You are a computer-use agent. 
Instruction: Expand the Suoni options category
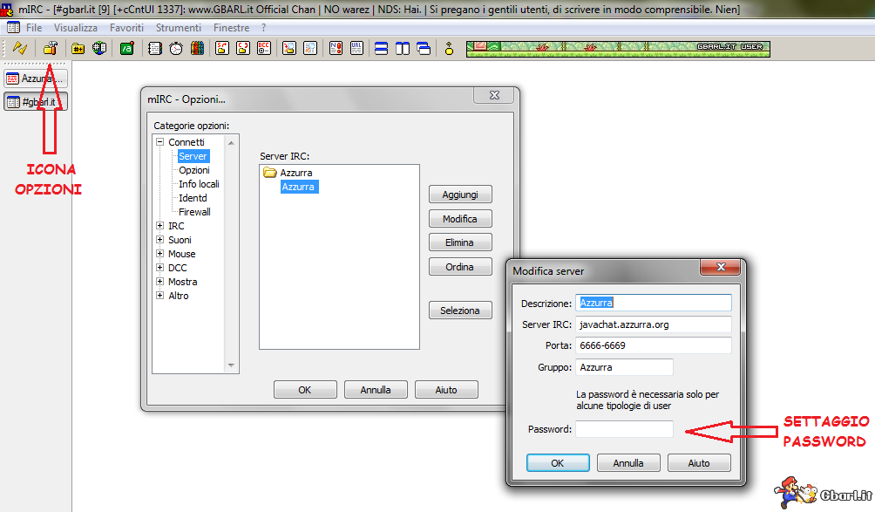coord(159,240)
